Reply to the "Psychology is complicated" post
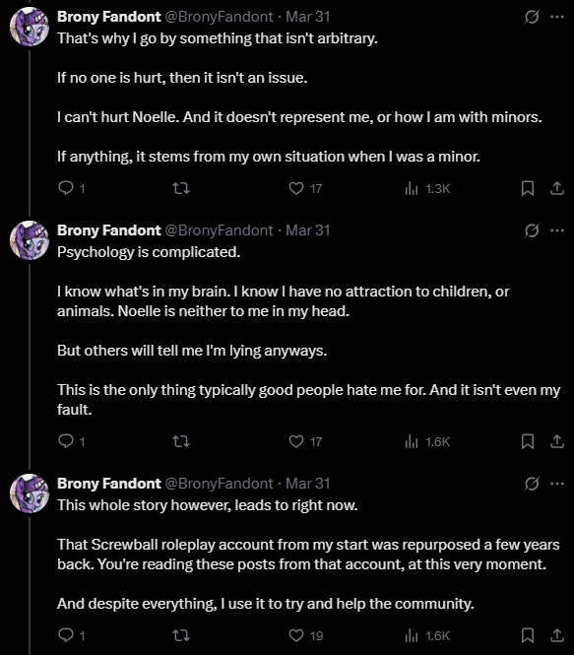The height and width of the screenshot is (655, 574). [72, 441]
